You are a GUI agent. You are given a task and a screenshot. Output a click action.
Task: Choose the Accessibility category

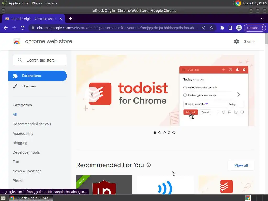[23, 133]
